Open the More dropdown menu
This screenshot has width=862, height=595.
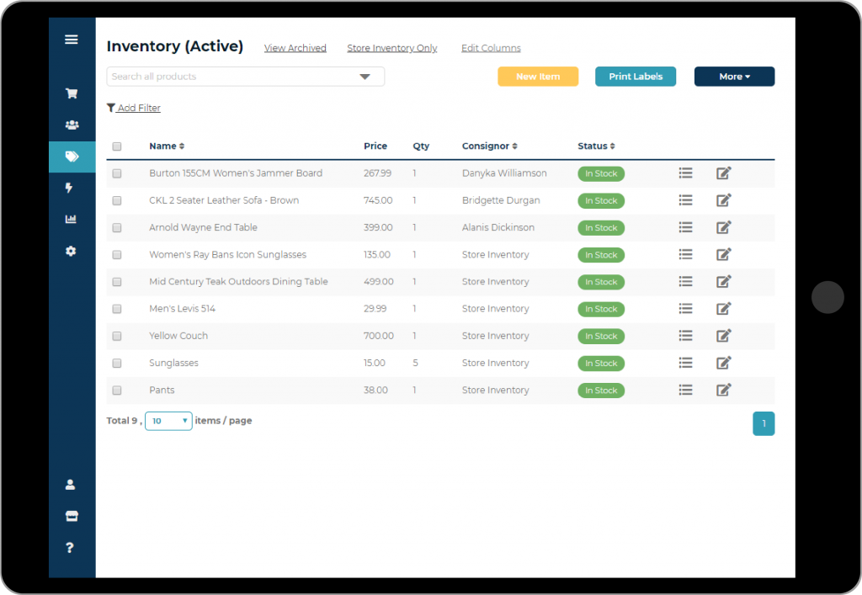[734, 77]
